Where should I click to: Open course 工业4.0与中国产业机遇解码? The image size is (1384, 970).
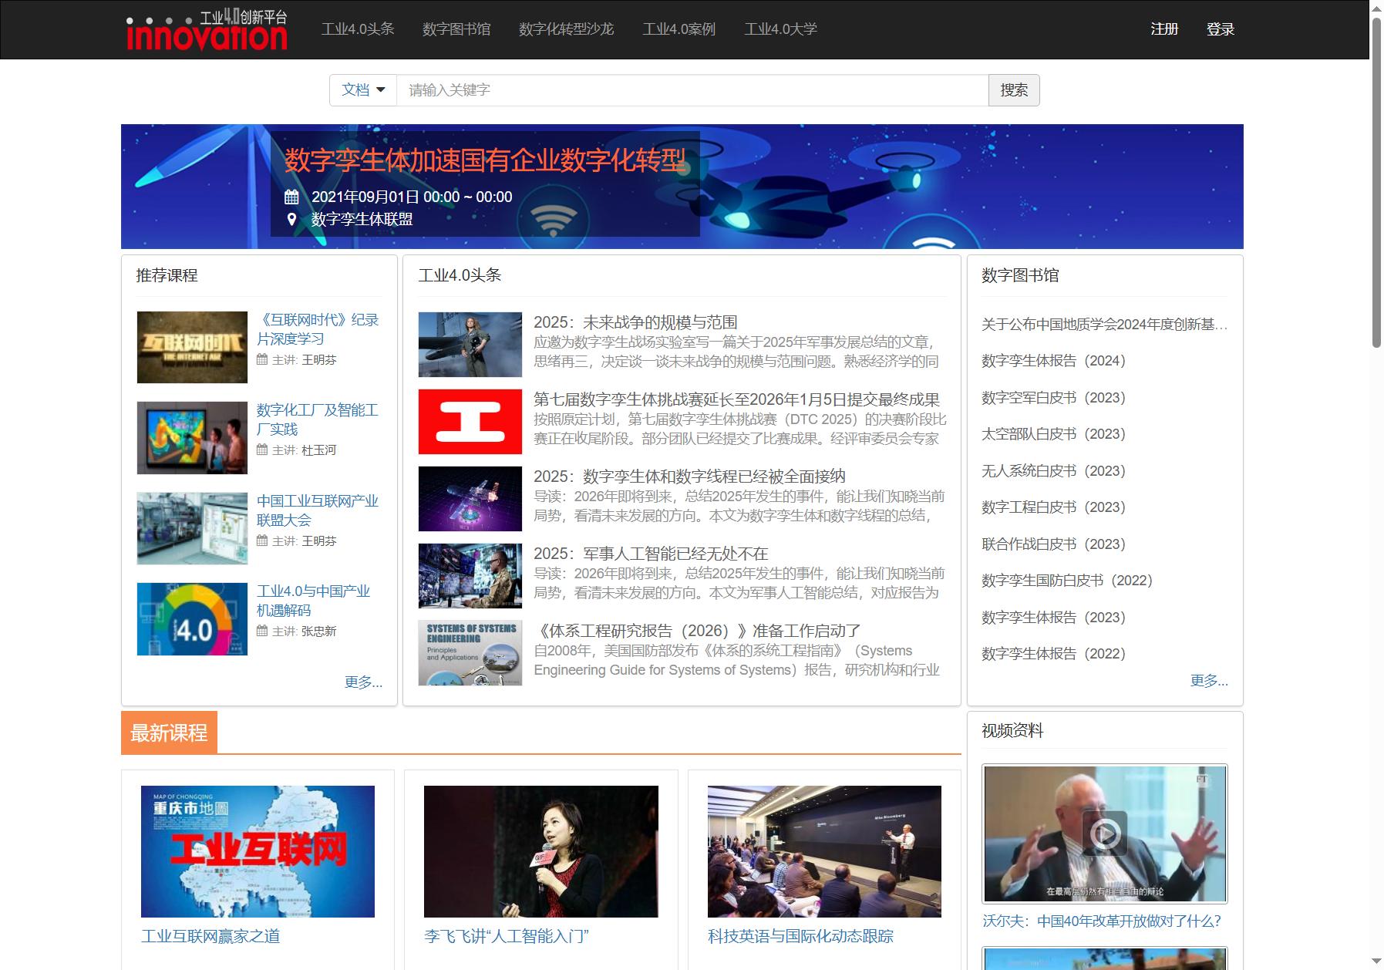tap(313, 601)
